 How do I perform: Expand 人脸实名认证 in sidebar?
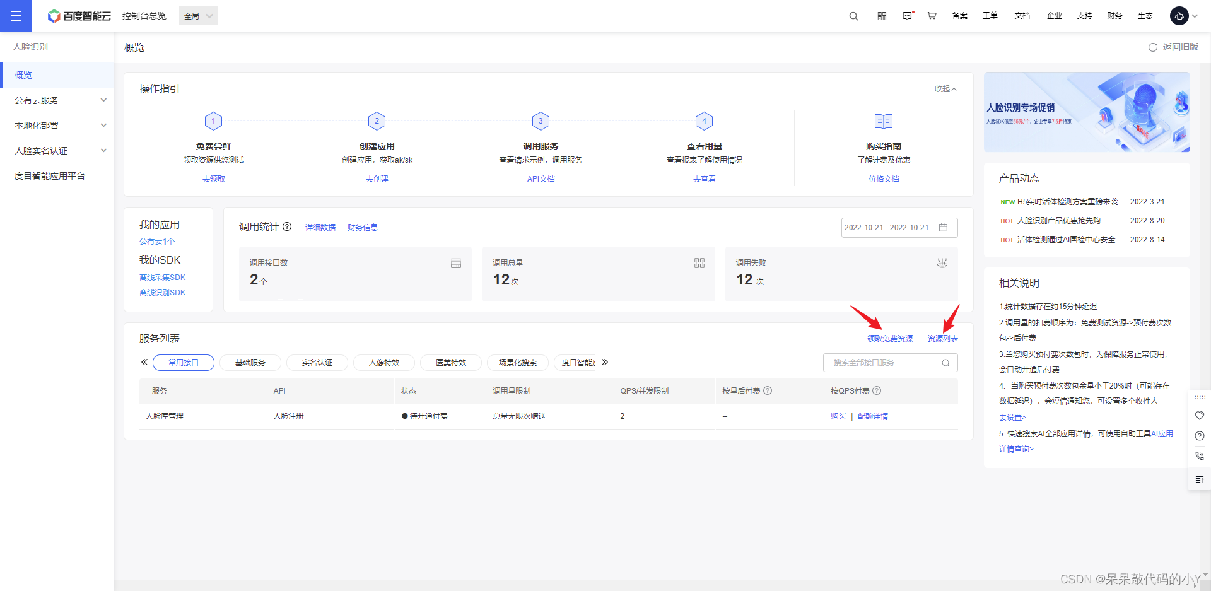pos(57,151)
